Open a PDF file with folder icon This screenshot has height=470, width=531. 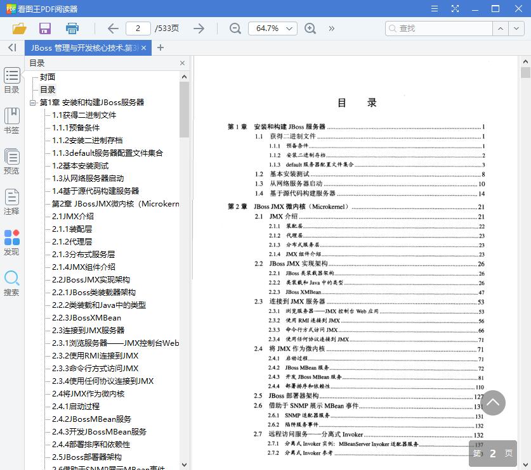click(19, 29)
